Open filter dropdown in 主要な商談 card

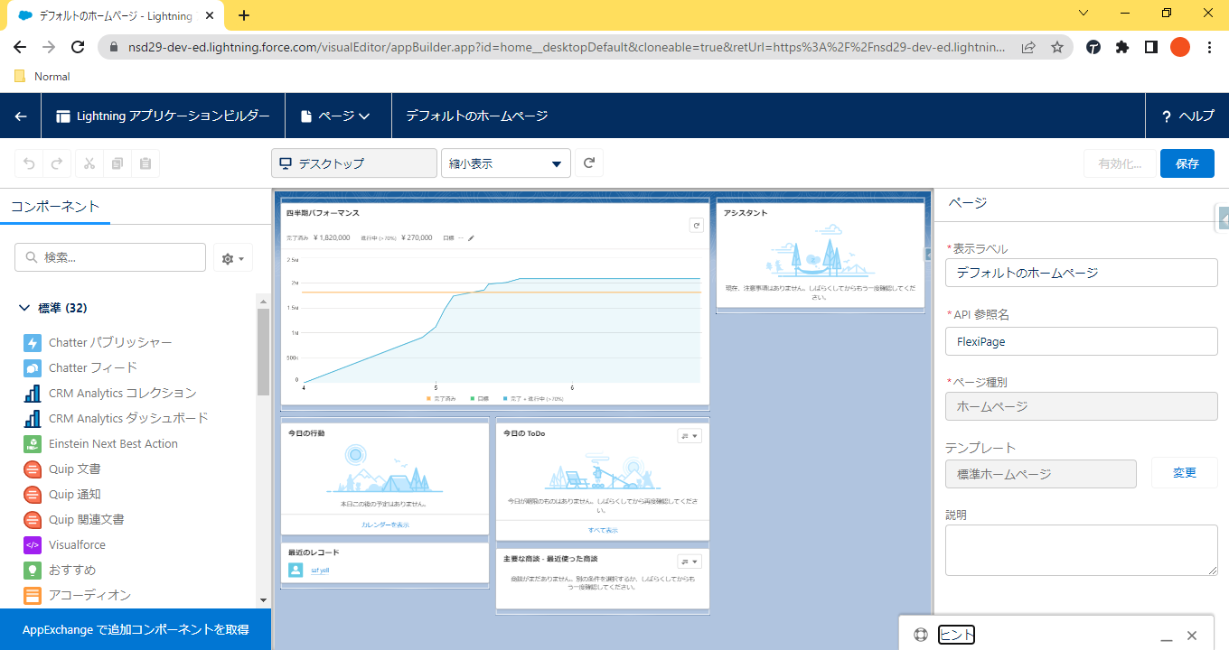click(x=690, y=562)
